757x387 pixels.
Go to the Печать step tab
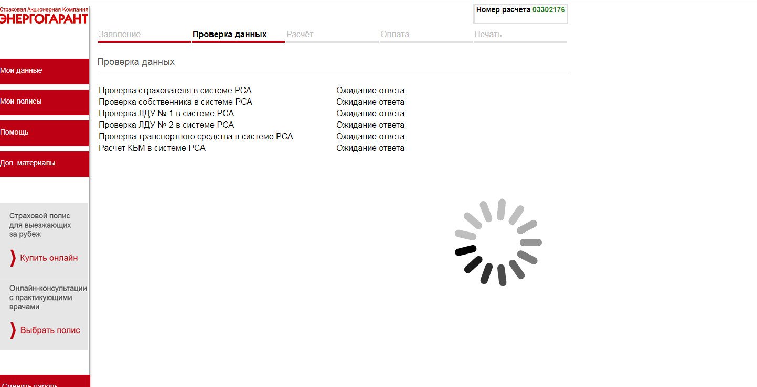(x=488, y=35)
